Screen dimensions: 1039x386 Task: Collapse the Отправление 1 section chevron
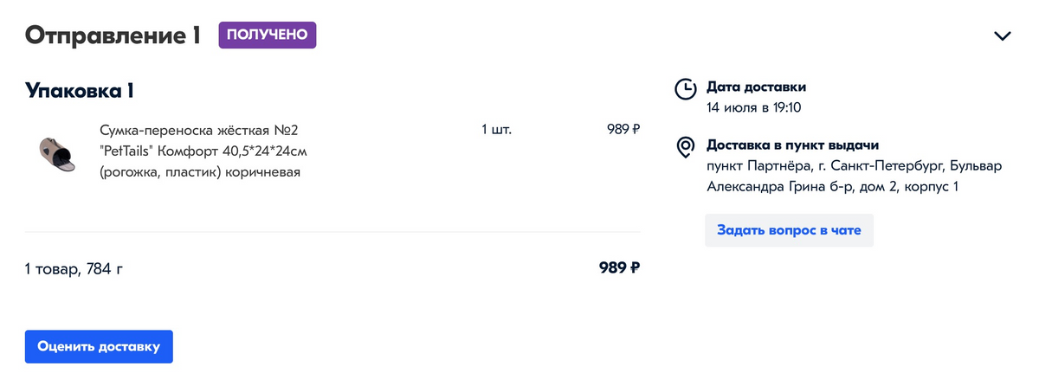point(1003,36)
